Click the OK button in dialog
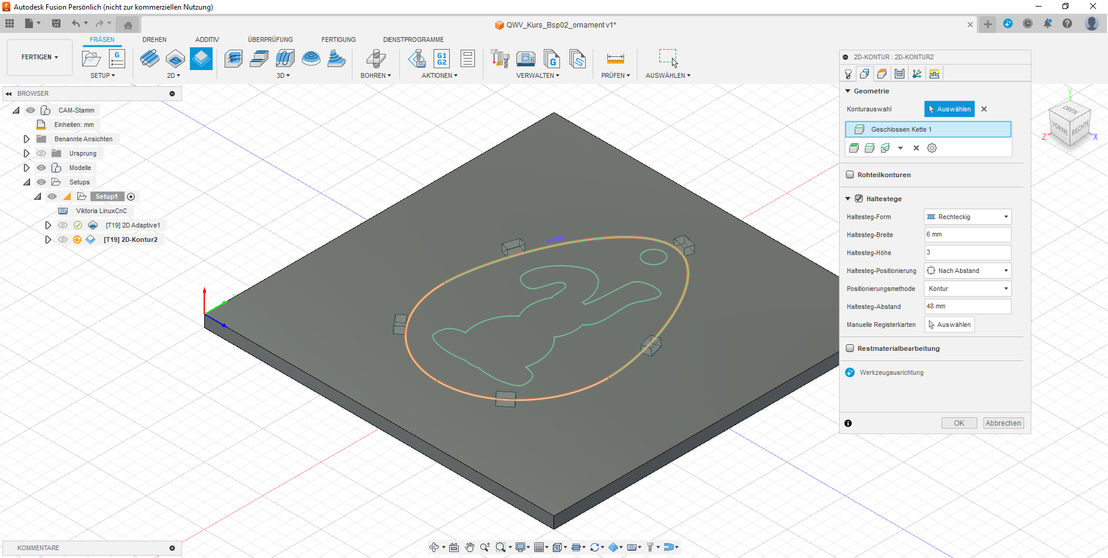 click(x=959, y=423)
